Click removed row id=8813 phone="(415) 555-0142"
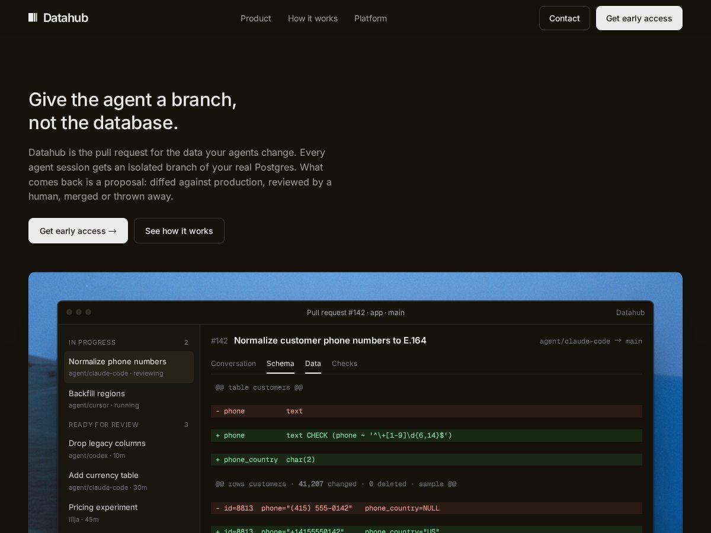 click(427, 508)
